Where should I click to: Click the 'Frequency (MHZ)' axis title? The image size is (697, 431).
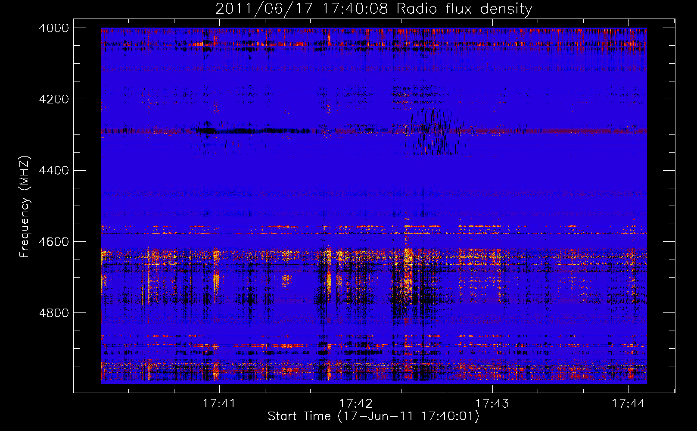coord(25,207)
